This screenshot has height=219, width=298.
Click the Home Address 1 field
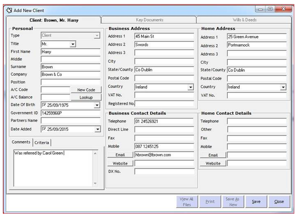point(257,37)
